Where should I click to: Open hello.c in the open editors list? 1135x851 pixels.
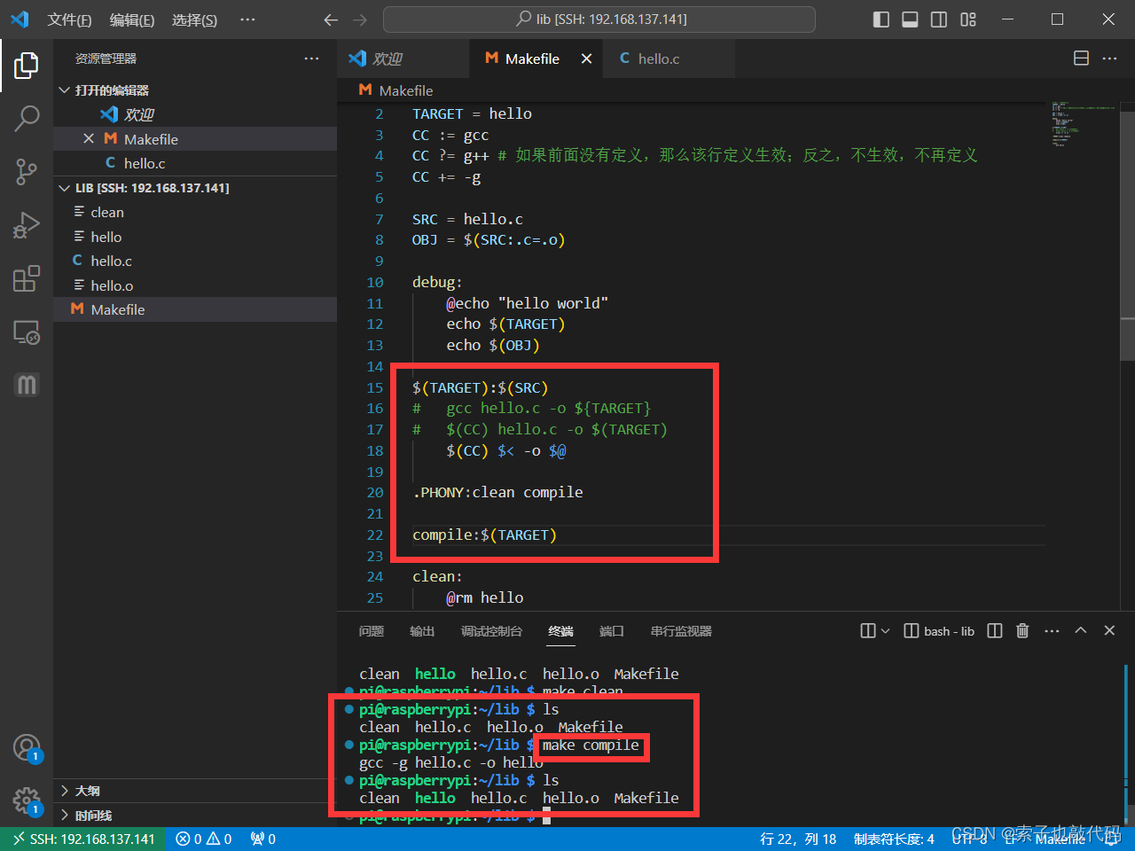195,163
